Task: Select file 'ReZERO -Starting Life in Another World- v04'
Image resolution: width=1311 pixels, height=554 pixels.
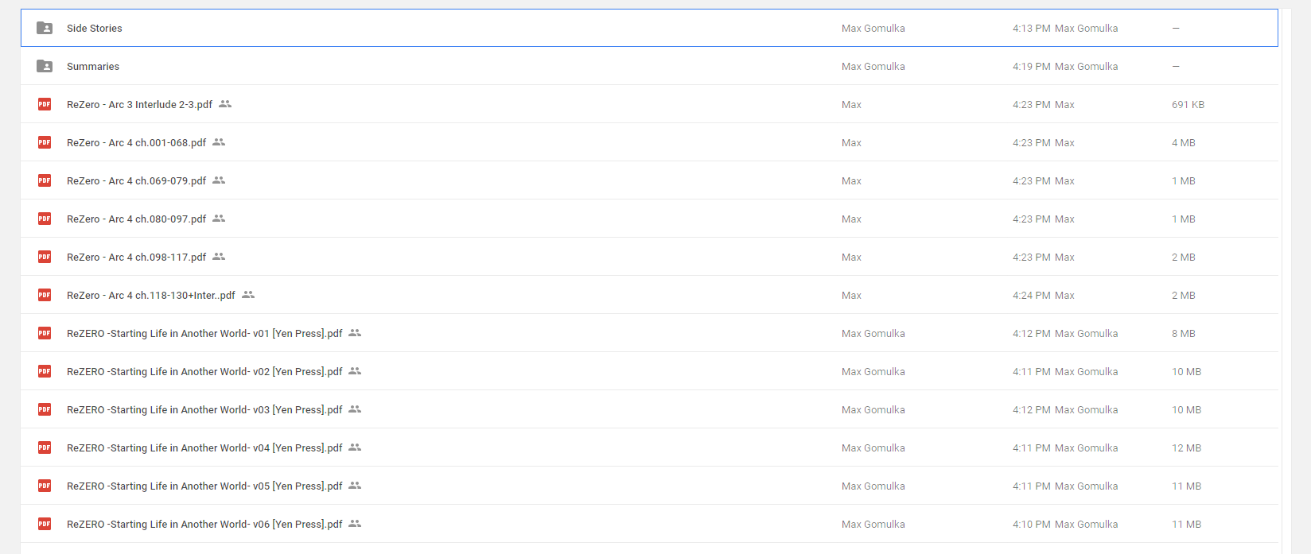Action: pos(204,447)
